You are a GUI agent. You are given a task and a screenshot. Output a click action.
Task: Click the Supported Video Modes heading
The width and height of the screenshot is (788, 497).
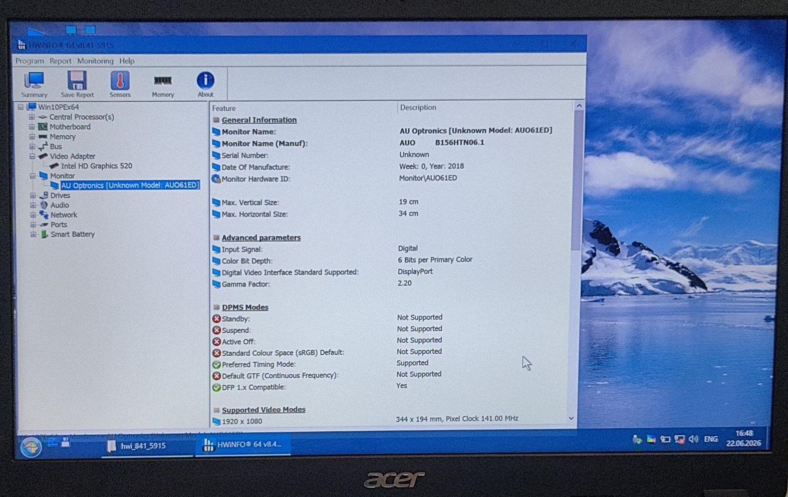coord(264,409)
